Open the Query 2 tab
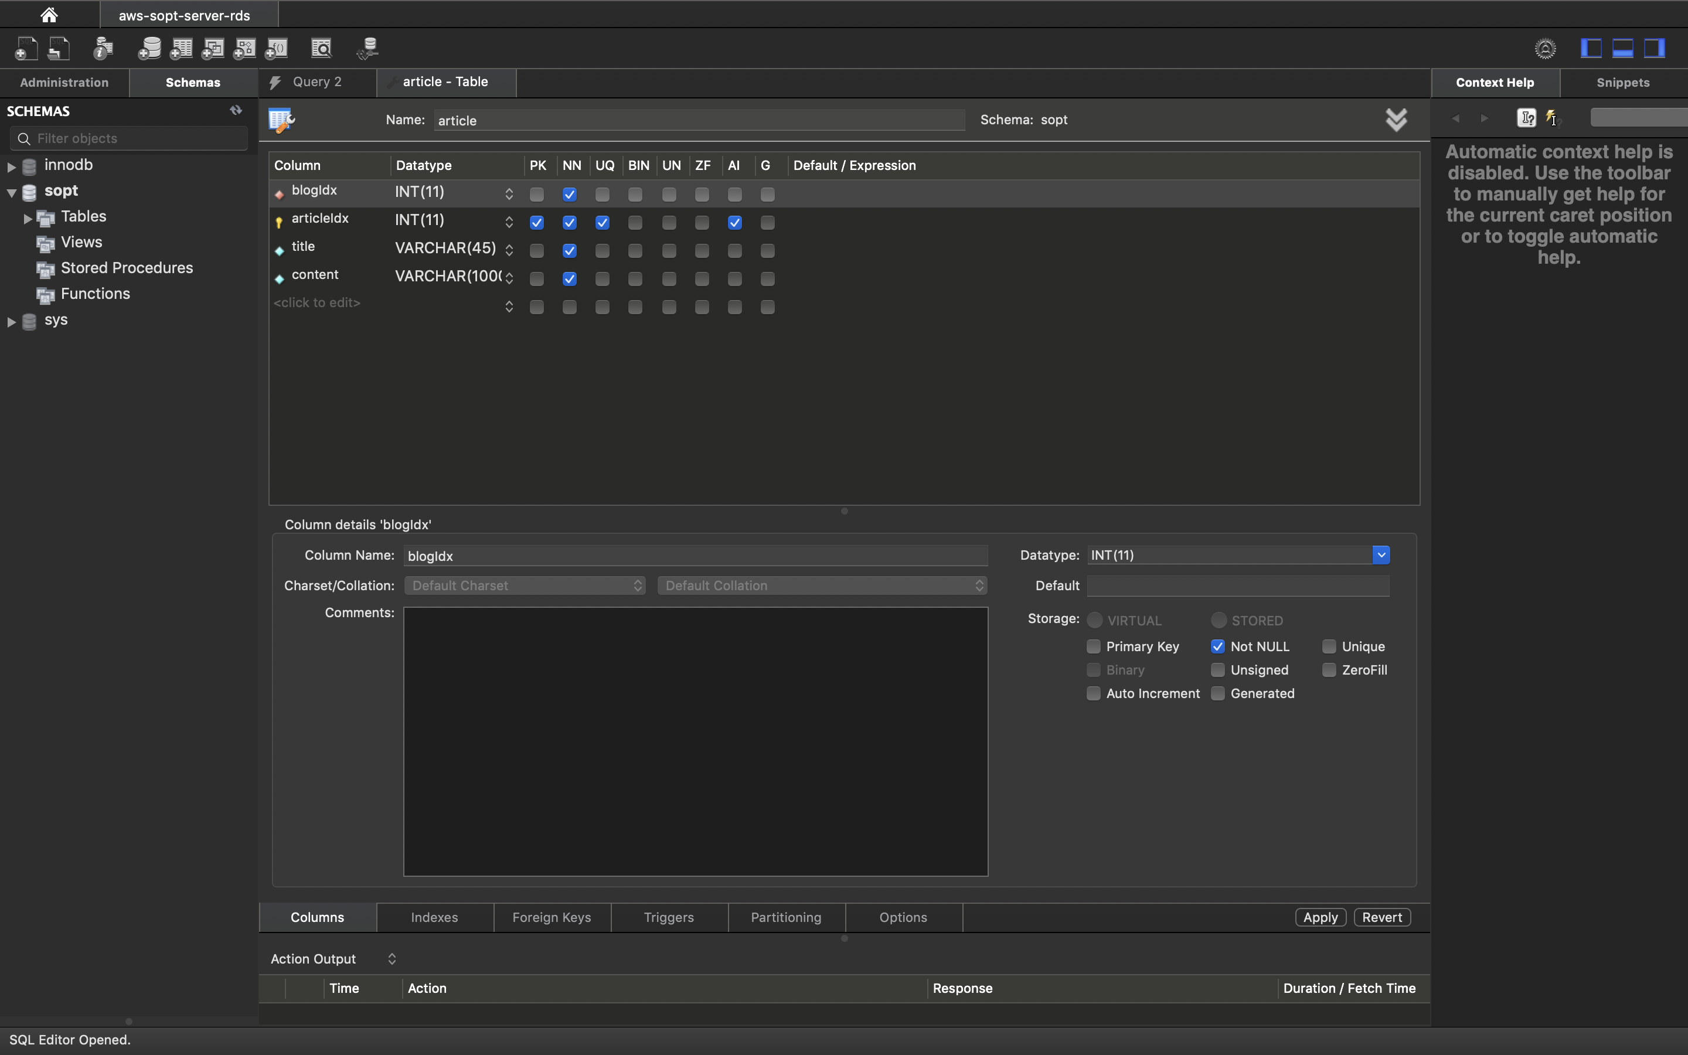 point(316,82)
